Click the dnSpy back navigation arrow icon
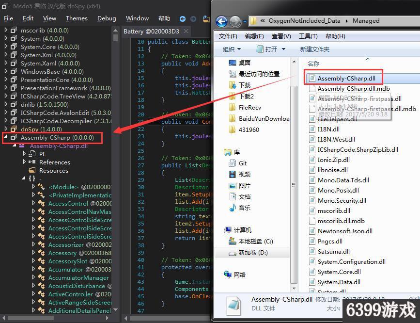The height and width of the screenshot is (323, 420). click(x=183, y=19)
